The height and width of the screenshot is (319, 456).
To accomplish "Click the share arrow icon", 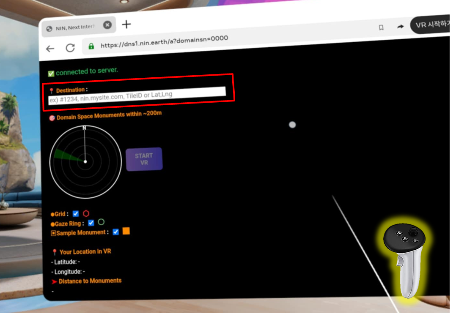I will [x=400, y=27].
